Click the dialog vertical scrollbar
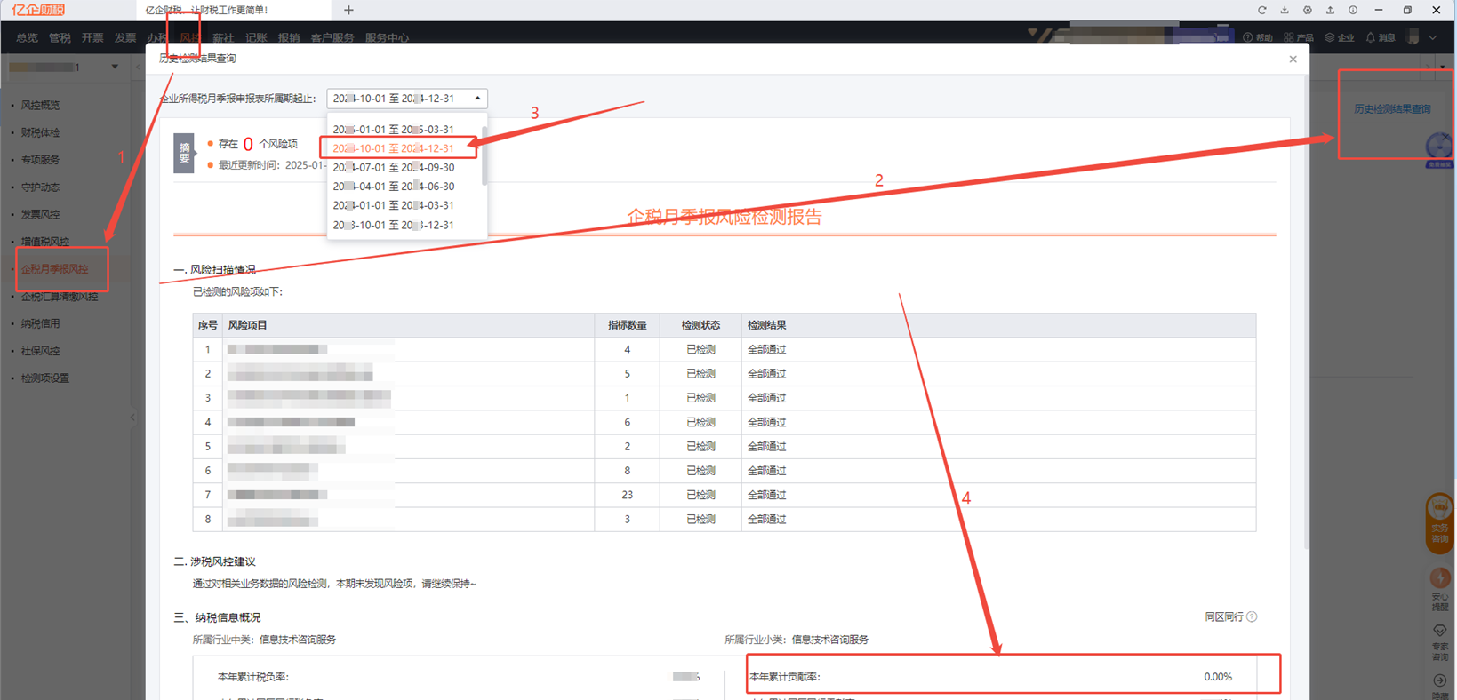The height and width of the screenshot is (700, 1457). coord(1306,311)
